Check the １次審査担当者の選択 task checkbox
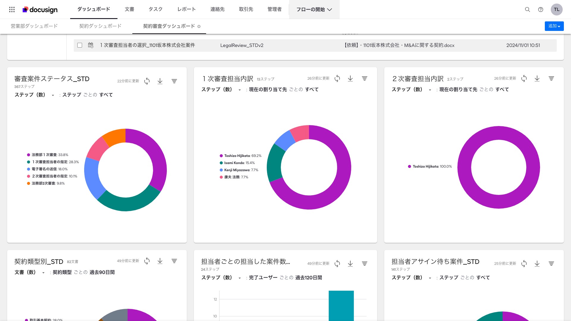 (80, 45)
